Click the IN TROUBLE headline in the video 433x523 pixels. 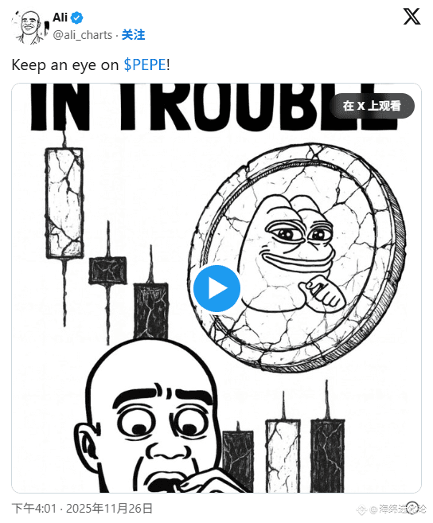[213, 107]
